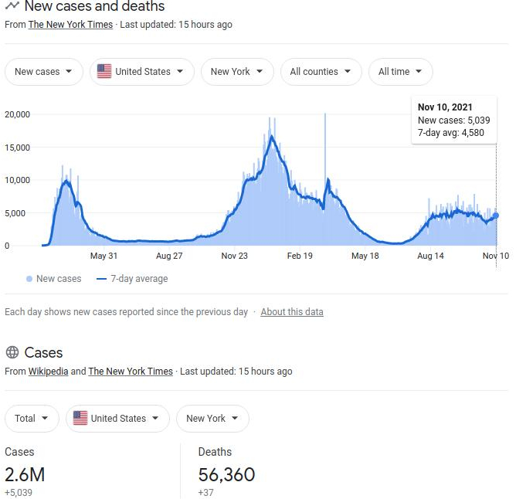Screen dimensions: 526x499
Task: Click the Deaths total 56,360 figure
Action: coord(226,474)
